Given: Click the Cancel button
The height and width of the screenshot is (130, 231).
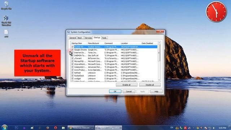Looking at the screenshot, I should coord(129,91).
